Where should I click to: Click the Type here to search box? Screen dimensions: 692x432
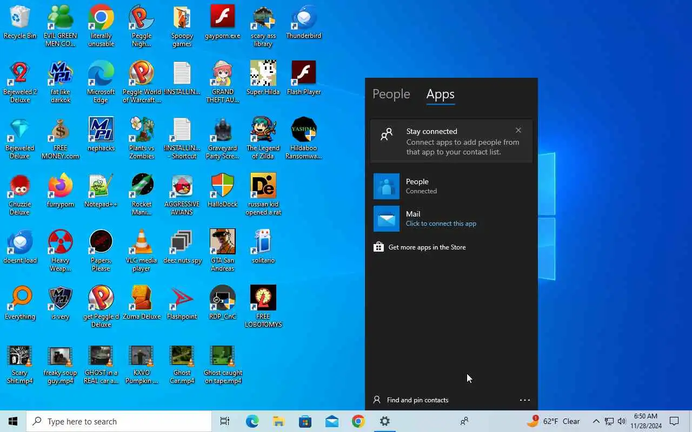pos(119,421)
